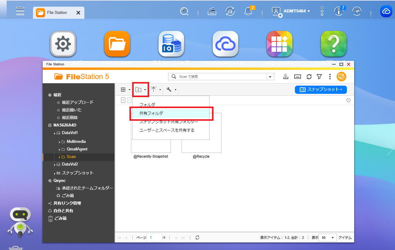Choose フォルダ in the create menu

click(147, 105)
